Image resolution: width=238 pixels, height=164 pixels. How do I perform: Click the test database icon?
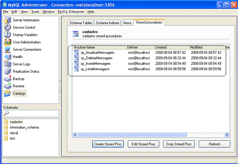pyautogui.click(x=6, y=138)
